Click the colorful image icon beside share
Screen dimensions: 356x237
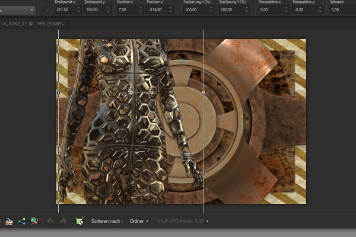35,221
